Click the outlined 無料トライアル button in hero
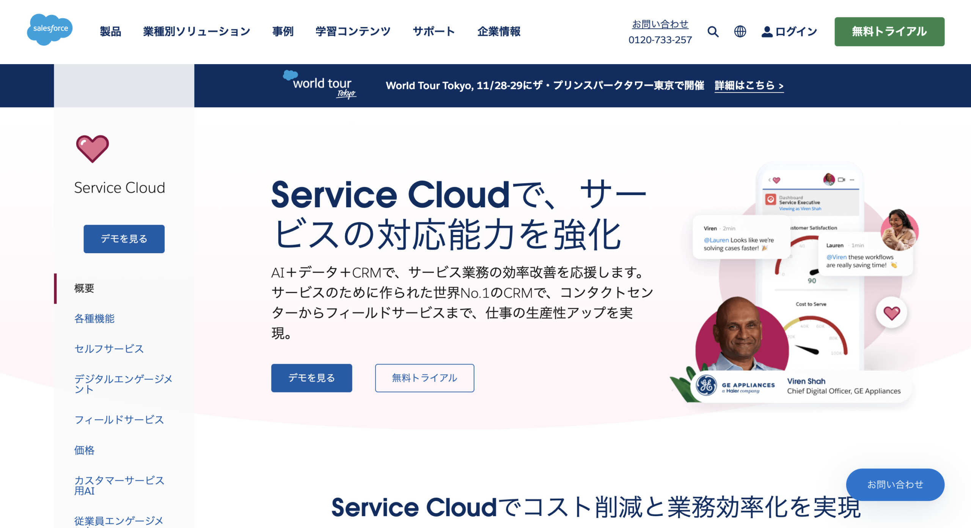971x528 pixels. pos(424,378)
